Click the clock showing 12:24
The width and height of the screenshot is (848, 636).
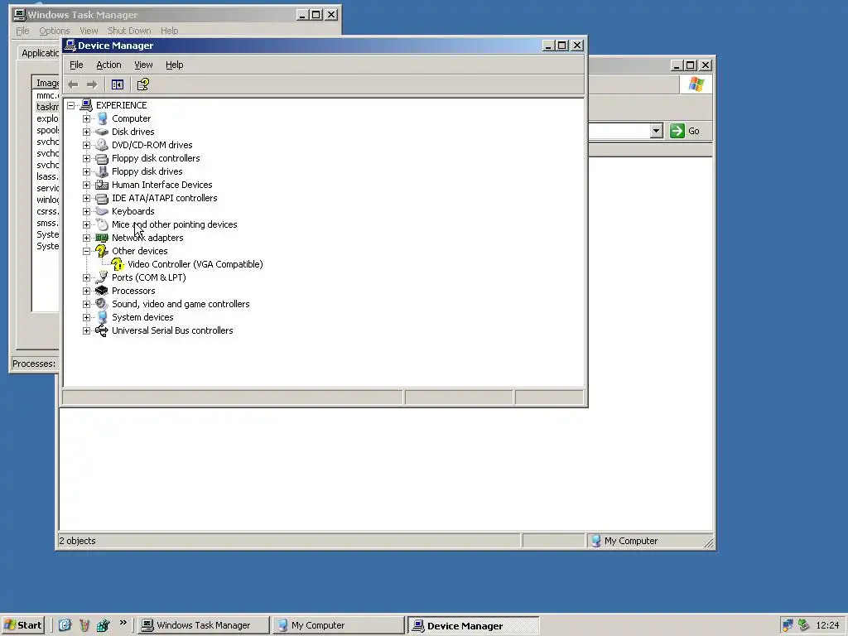tap(827, 625)
